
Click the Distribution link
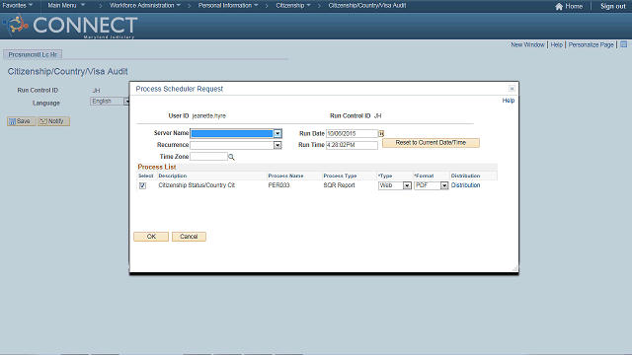[465, 185]
